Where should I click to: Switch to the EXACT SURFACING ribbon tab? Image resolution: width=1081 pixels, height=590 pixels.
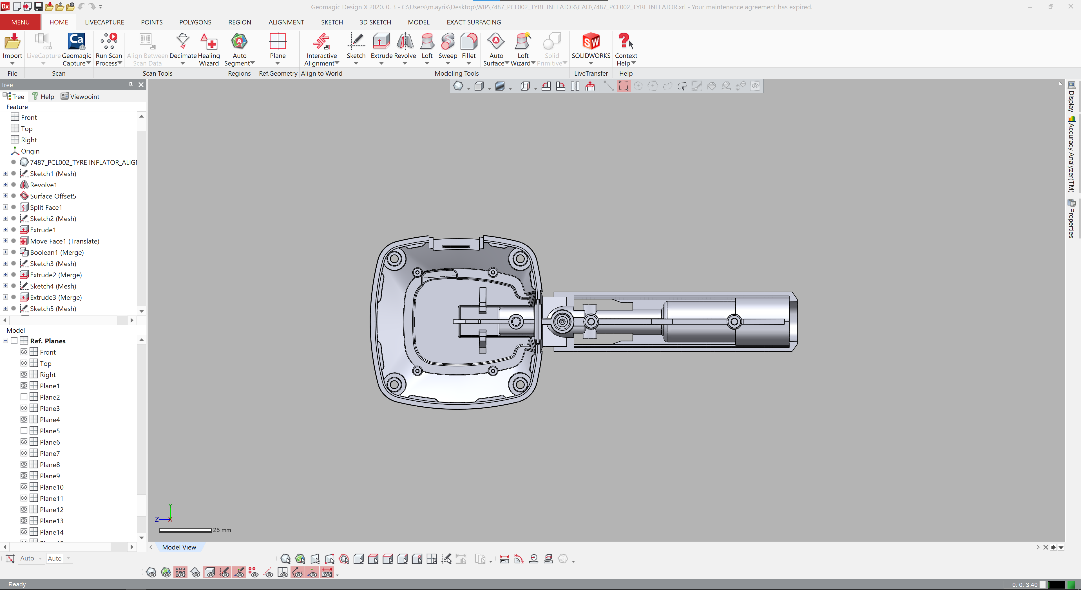(474, 22)
